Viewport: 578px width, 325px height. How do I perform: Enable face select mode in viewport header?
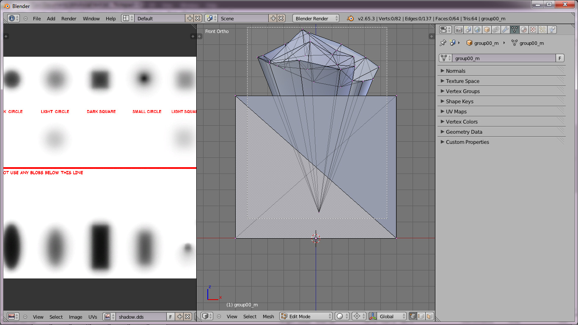coord(429,316)
